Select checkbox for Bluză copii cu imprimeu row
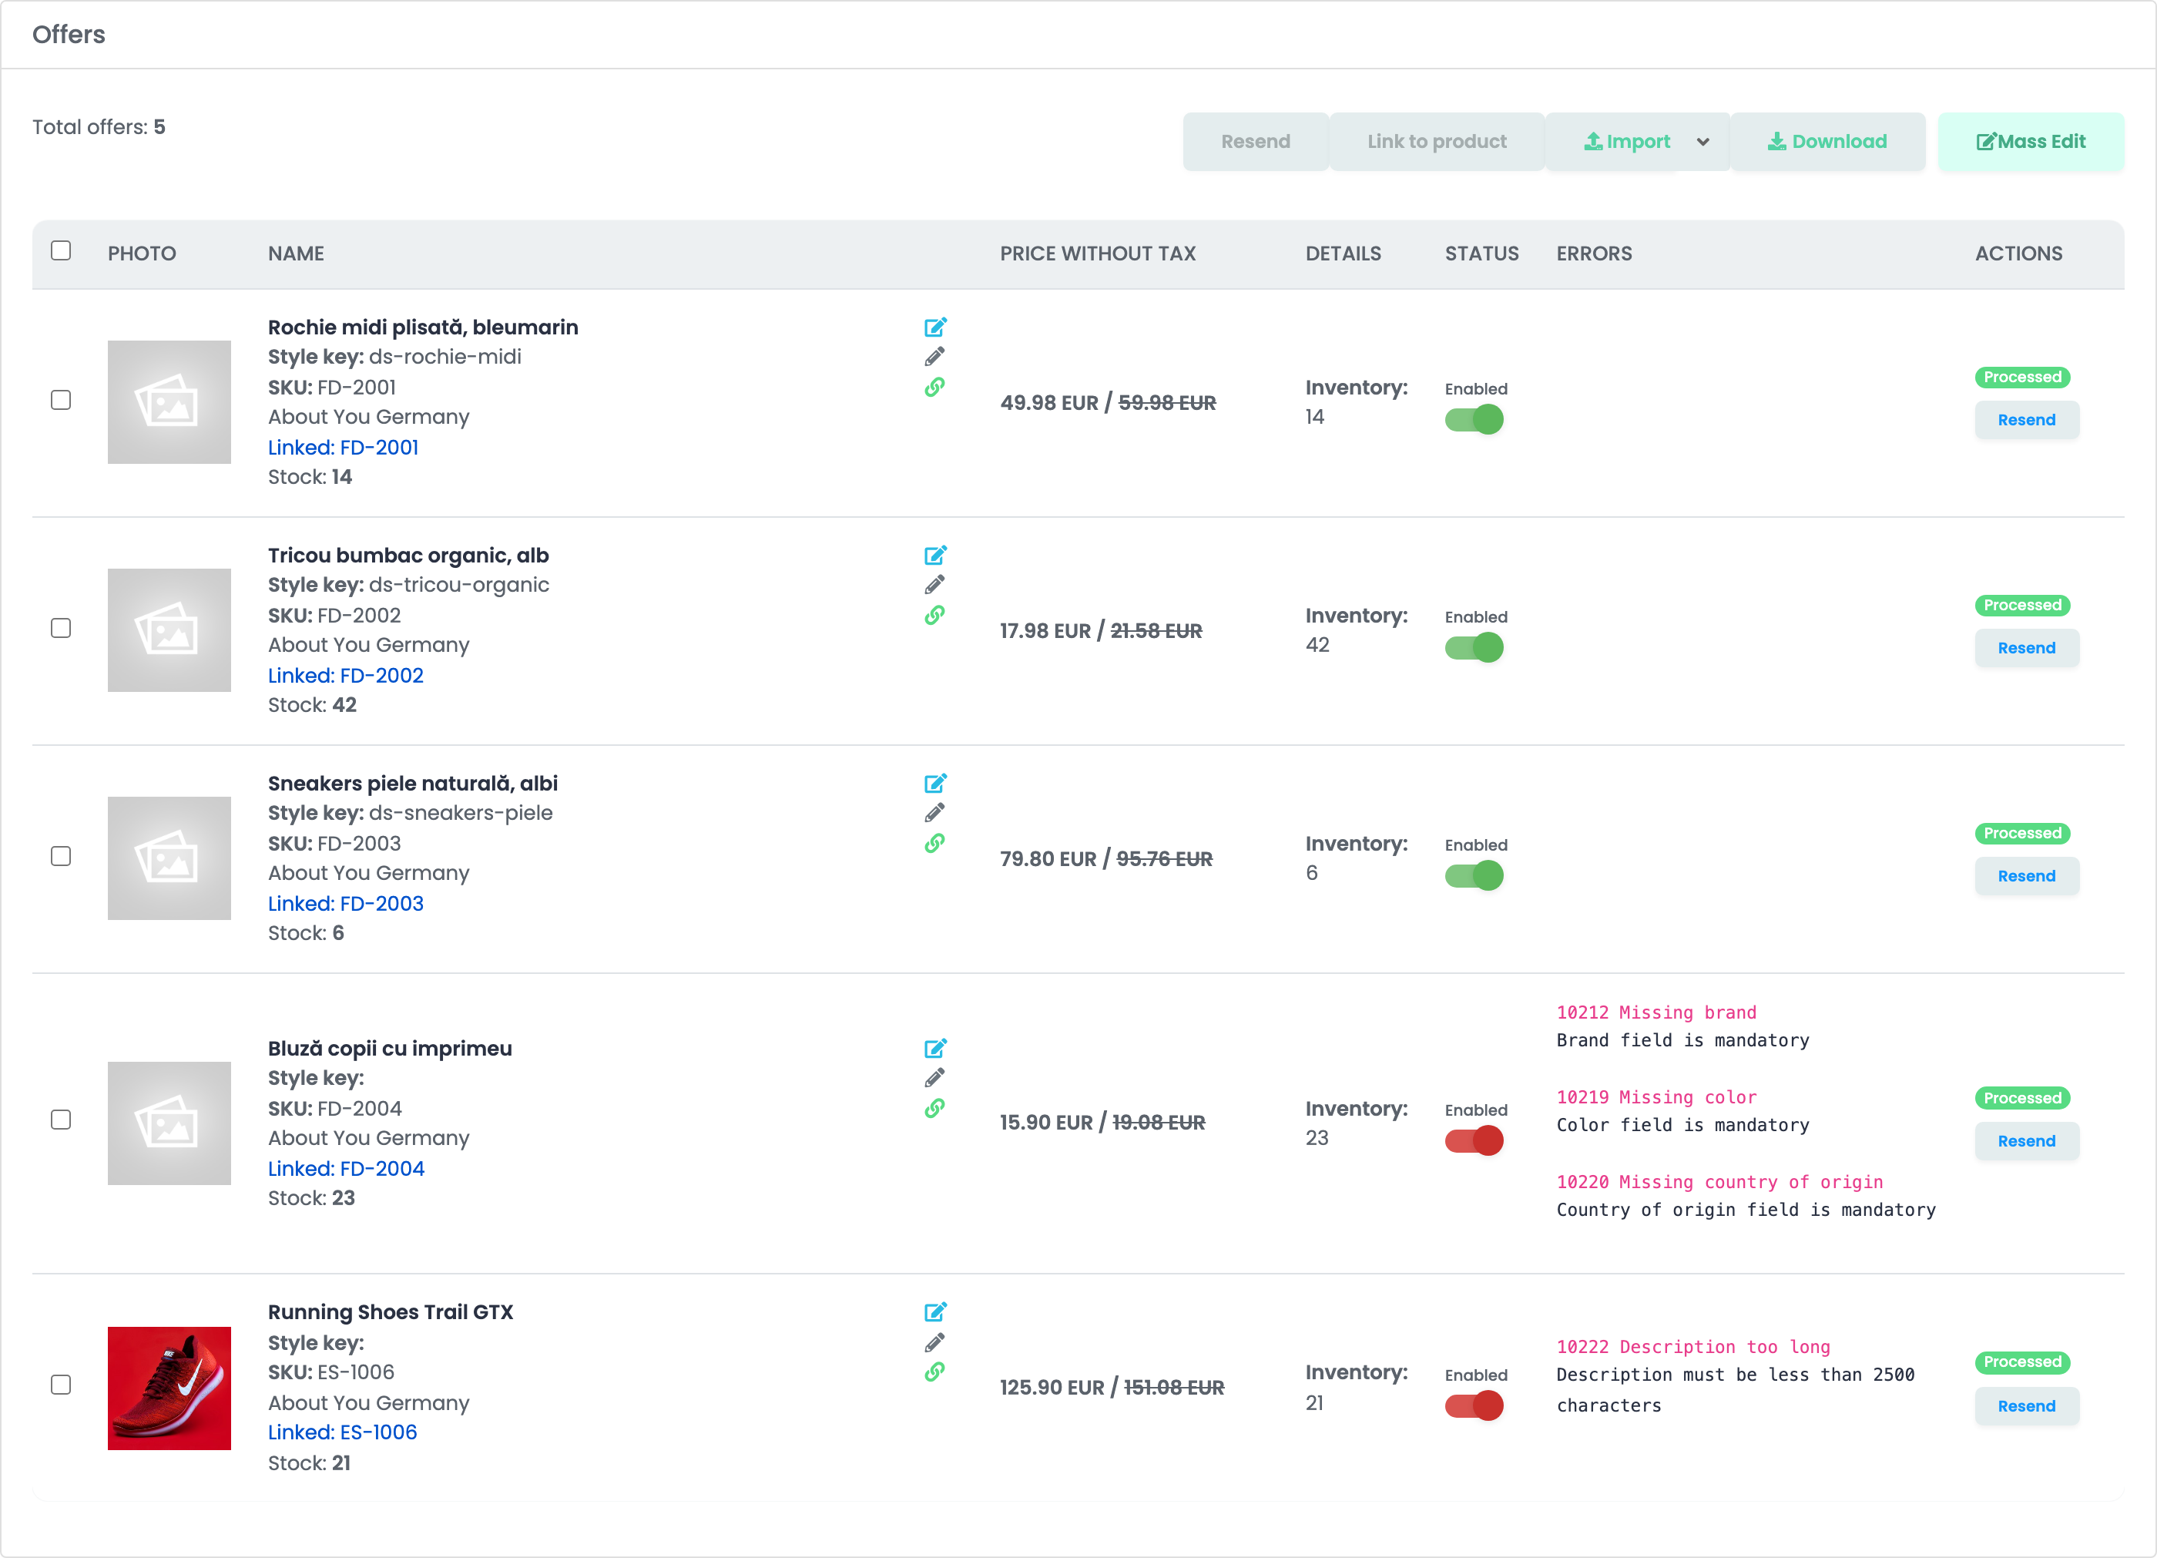2157x1558 pixels. (61, 1120)
